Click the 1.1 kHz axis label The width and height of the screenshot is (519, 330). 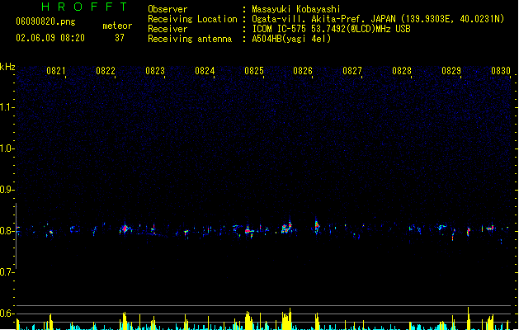coord(7,107)
